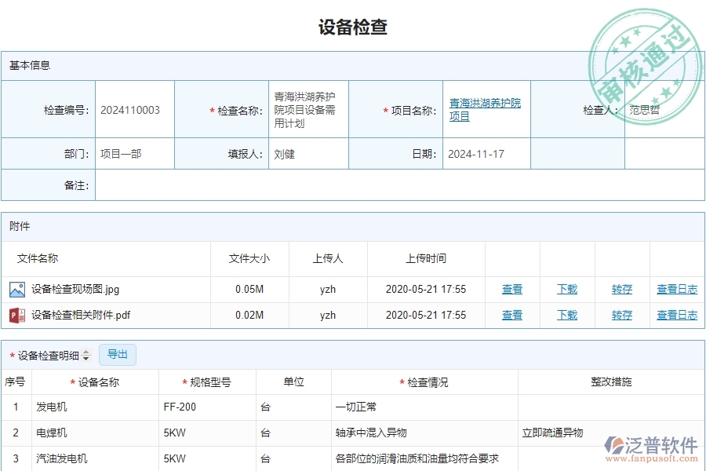Click the 附件 section header
Image resolution: width=706 pixels, height=471 pixels.
21,226
